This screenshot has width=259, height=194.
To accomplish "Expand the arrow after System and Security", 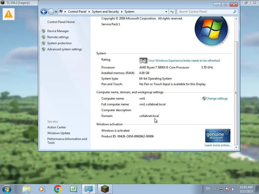I will pos(122,12).
